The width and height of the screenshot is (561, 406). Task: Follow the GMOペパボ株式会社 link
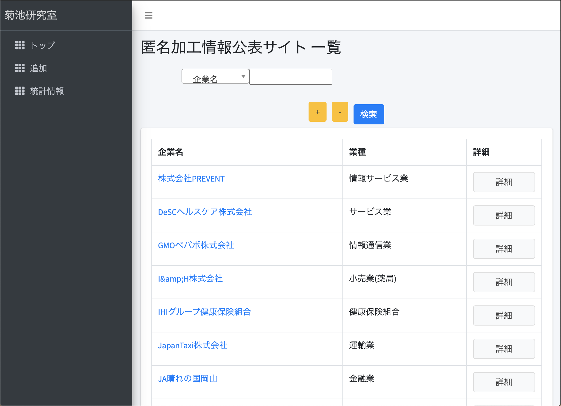pos(196,245)
